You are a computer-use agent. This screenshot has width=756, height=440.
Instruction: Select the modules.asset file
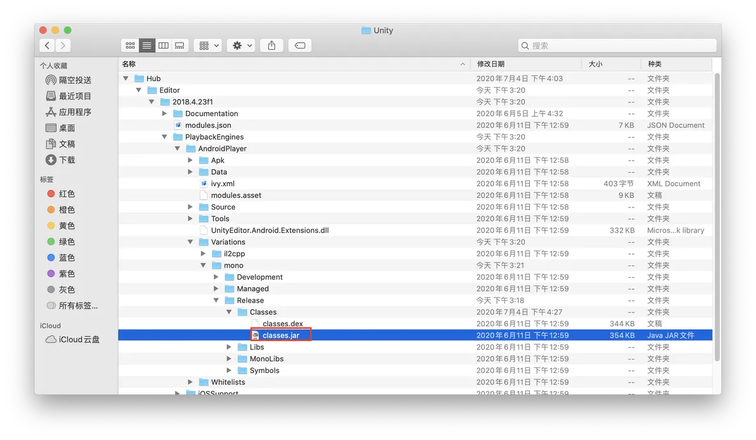(x=415, y=195)
